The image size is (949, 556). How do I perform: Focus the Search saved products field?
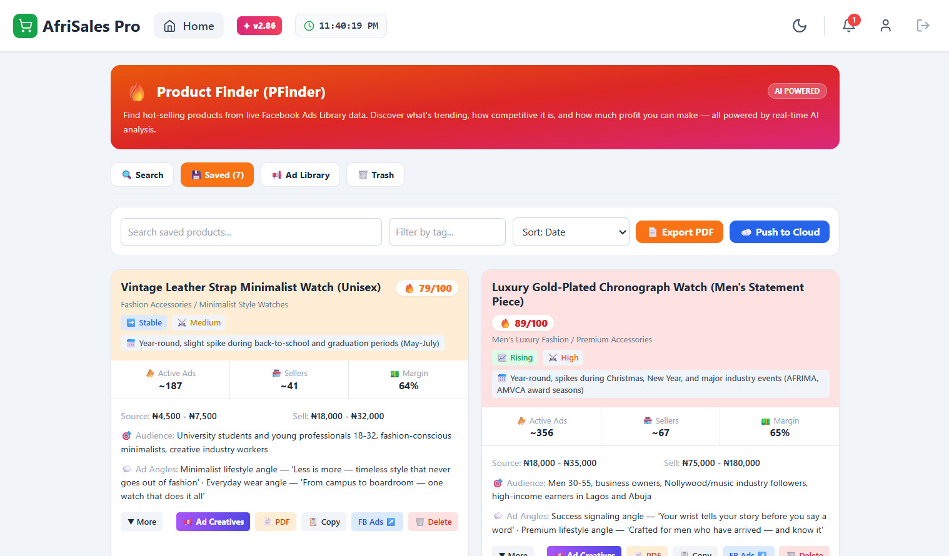tap(251, 232)
